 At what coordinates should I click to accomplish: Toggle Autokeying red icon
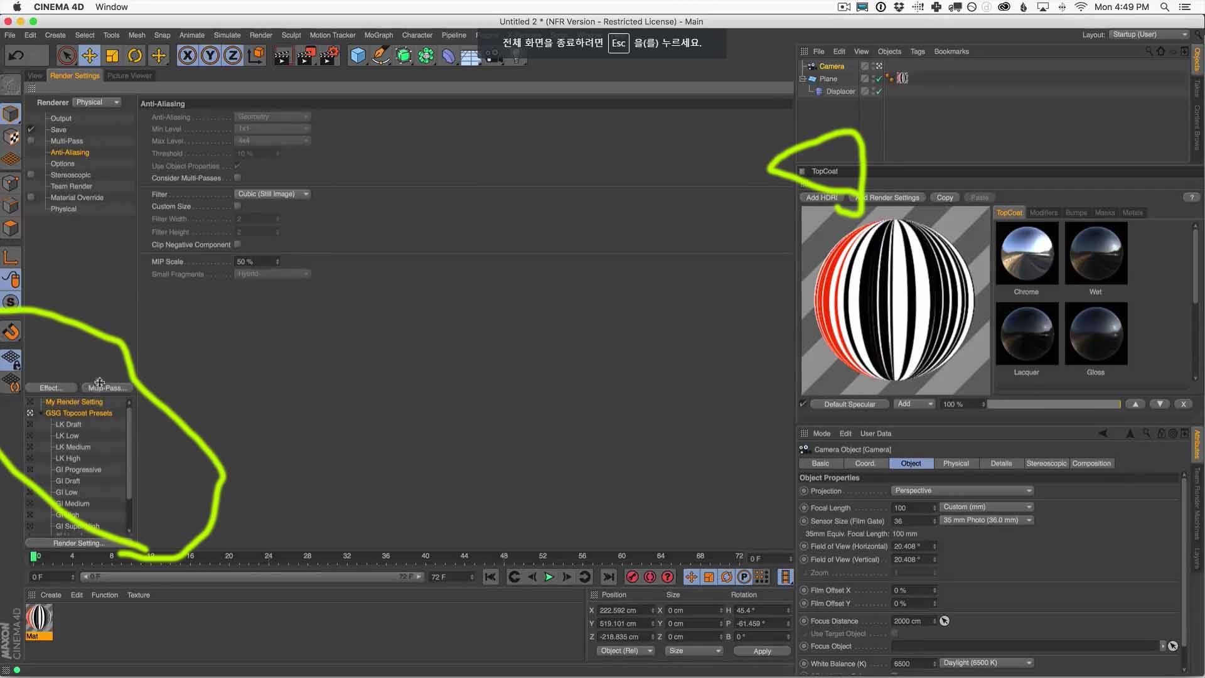650,577
